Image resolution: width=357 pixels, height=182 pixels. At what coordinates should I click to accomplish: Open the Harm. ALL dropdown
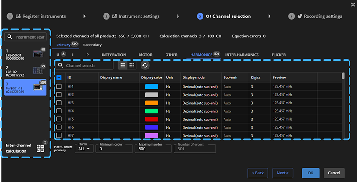84,149
